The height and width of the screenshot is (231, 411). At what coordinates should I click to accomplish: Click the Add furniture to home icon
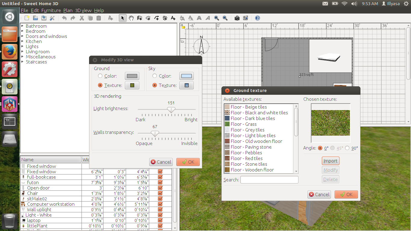(x=110, y=18)
